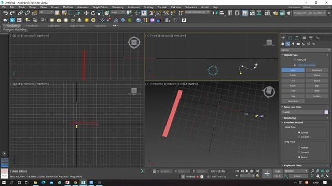
Task: Select Drag Type Smooth radio button
Action: 299,152
